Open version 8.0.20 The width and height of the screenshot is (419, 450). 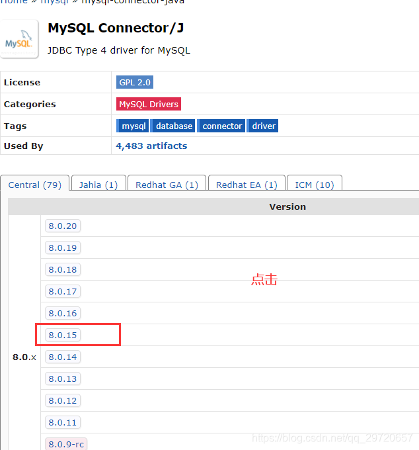(x=63, y=226)
